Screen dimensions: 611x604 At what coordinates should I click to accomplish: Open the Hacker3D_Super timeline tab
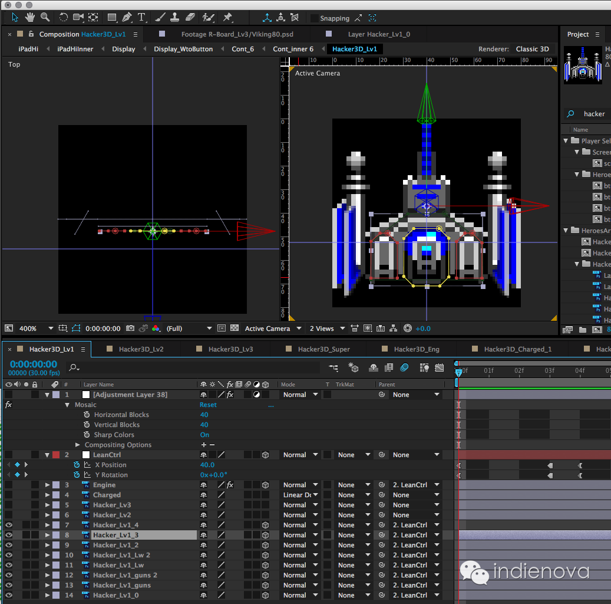[323, 349]
